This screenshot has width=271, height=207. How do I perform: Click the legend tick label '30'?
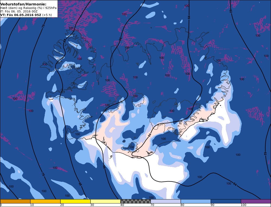coord(92,205)
